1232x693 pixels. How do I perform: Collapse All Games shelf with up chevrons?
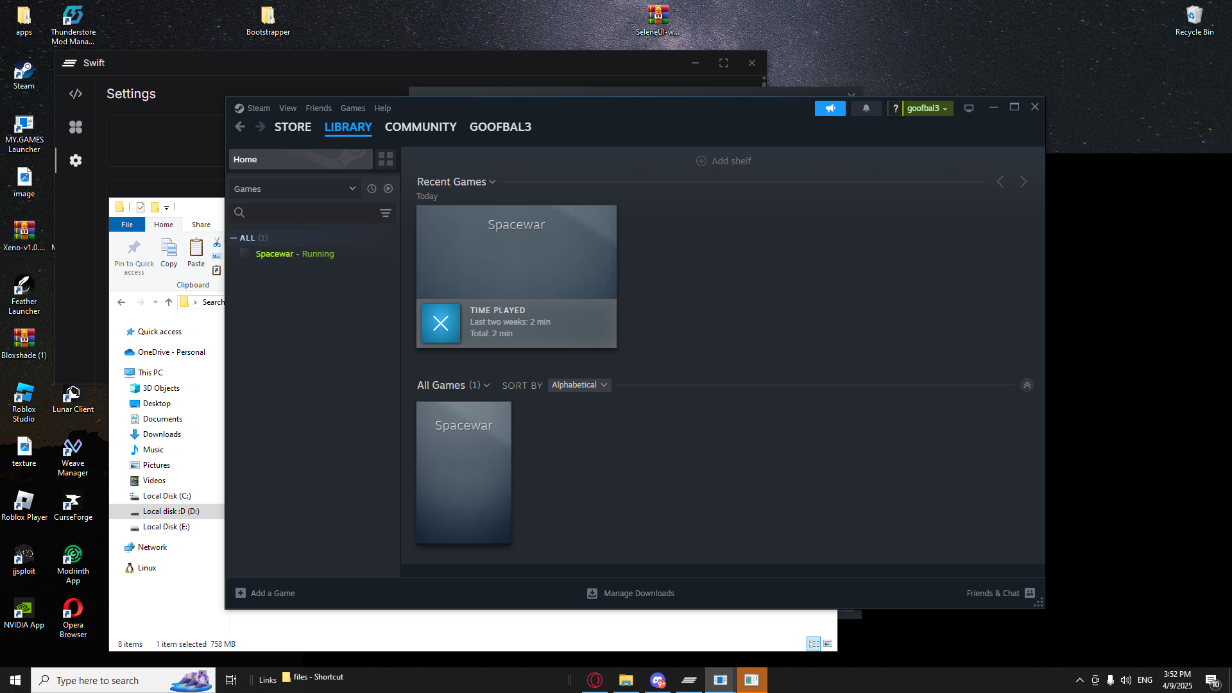tap(1027, 386)
